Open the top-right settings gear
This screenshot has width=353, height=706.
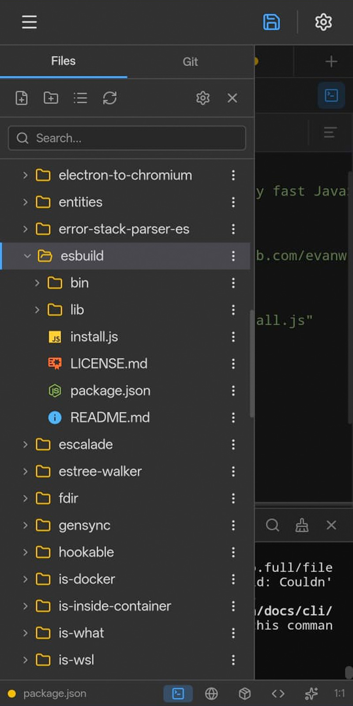323,22
